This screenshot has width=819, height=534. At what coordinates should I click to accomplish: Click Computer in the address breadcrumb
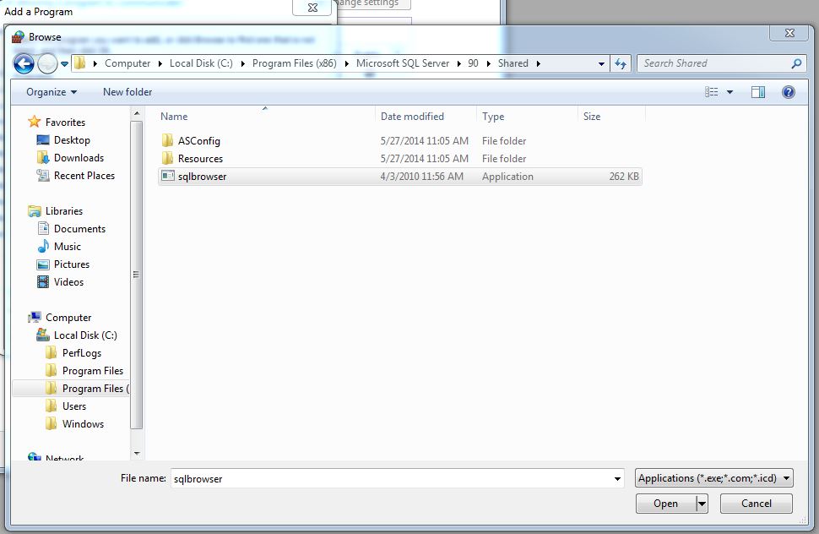point(127,63)
